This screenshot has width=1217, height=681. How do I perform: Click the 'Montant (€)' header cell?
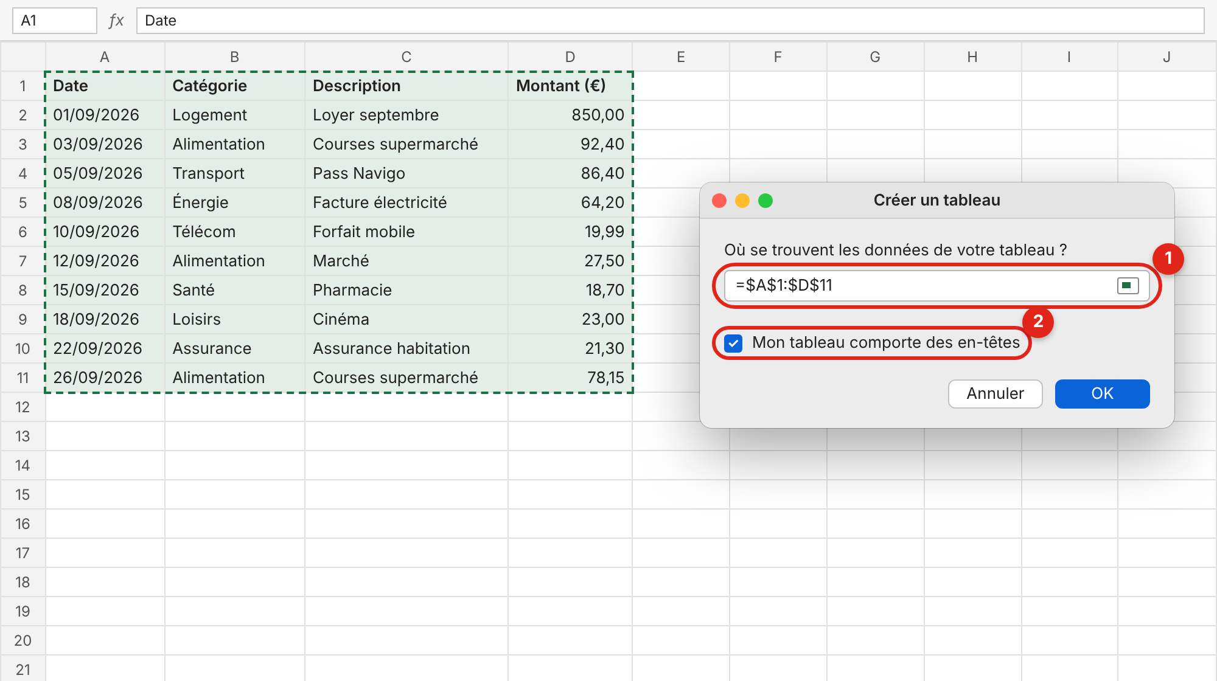coord(570,86)
